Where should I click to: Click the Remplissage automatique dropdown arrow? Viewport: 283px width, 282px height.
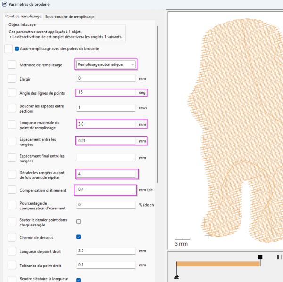click(133, 64)
